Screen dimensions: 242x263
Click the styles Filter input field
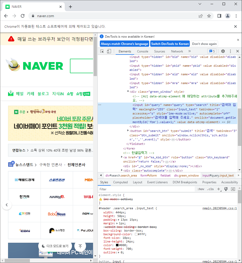click(146, 189)
